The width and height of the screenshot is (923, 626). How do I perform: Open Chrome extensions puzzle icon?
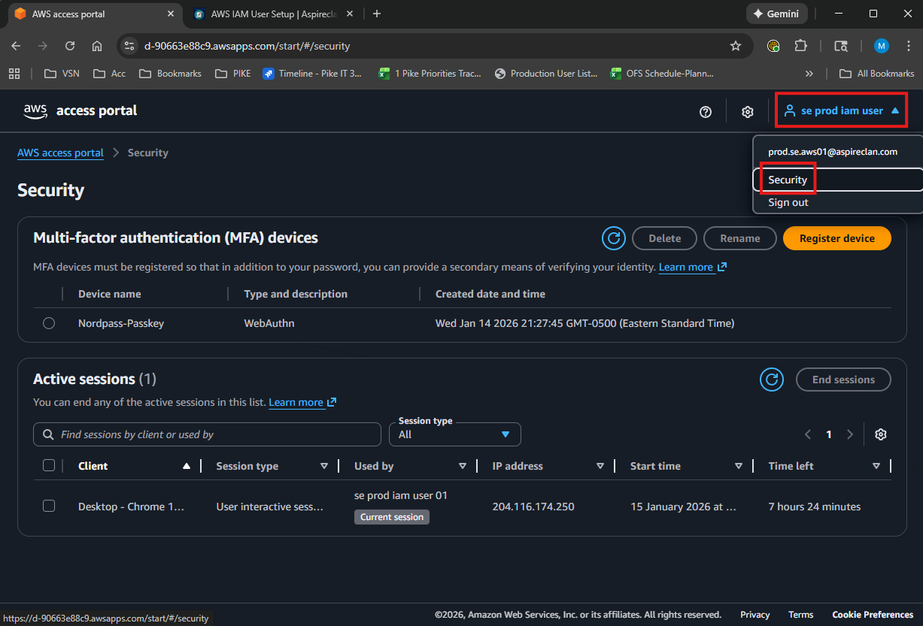click(x=801, y=46)
